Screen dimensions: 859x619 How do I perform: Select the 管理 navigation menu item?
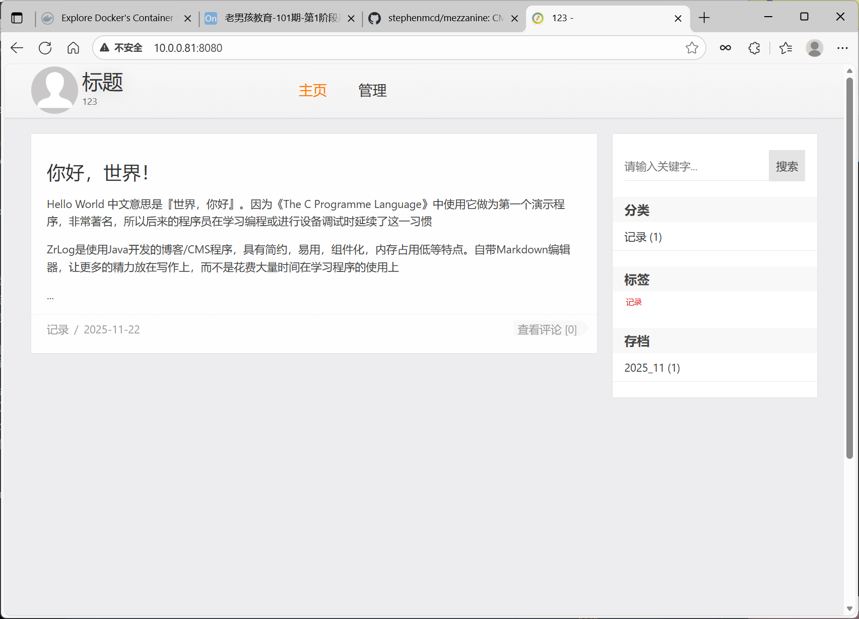pos(372,91)
